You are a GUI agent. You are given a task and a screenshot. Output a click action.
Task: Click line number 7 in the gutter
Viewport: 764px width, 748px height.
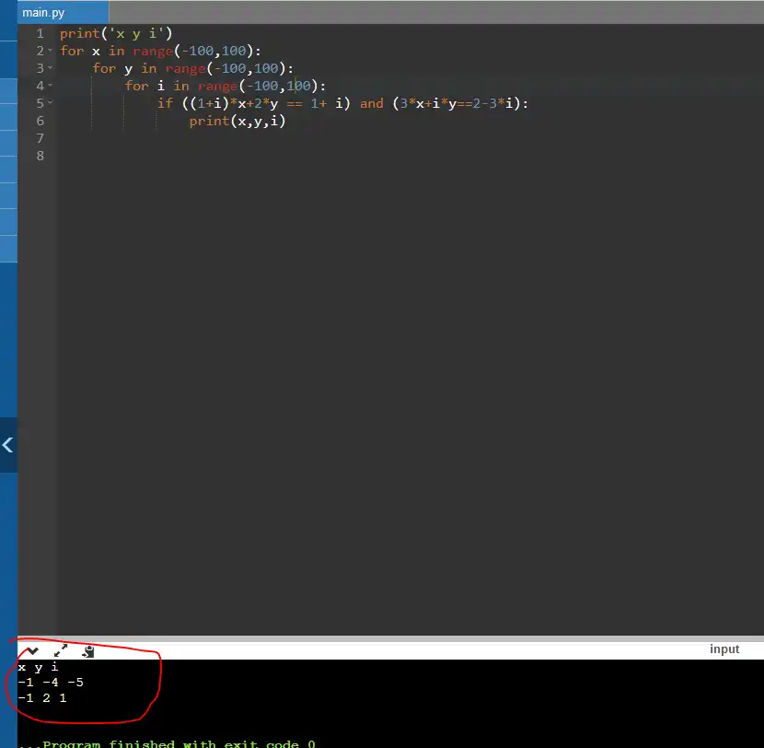pyautogui.click(x=40, y=138)
